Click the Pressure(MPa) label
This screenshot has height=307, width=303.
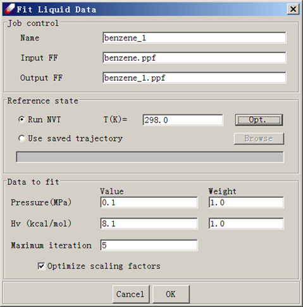[41, 202]
